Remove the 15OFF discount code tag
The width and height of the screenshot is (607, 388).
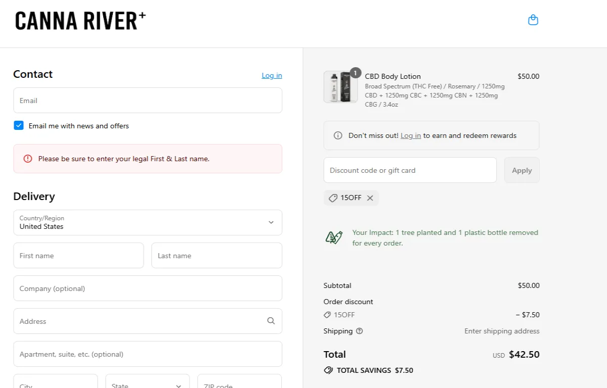point(370,198)
